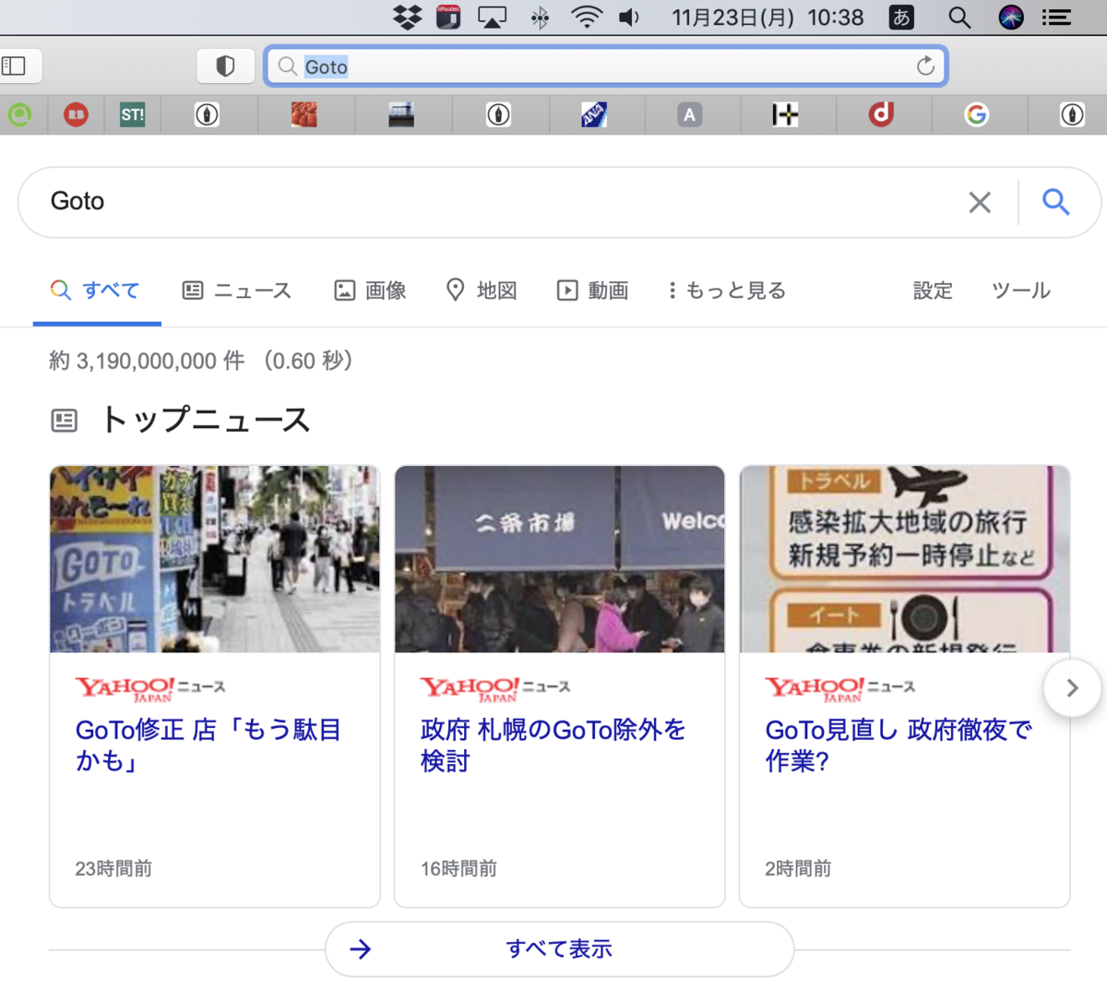Image resolution: width=1107 pixels, height=990 pixels.
Task: Click the 2時間前 timestamp
Action: click(798, 868)
